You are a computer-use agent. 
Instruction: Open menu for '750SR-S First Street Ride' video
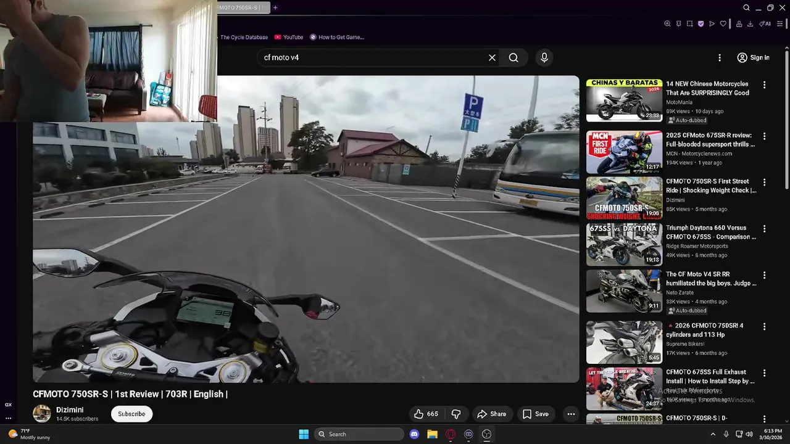764,182
